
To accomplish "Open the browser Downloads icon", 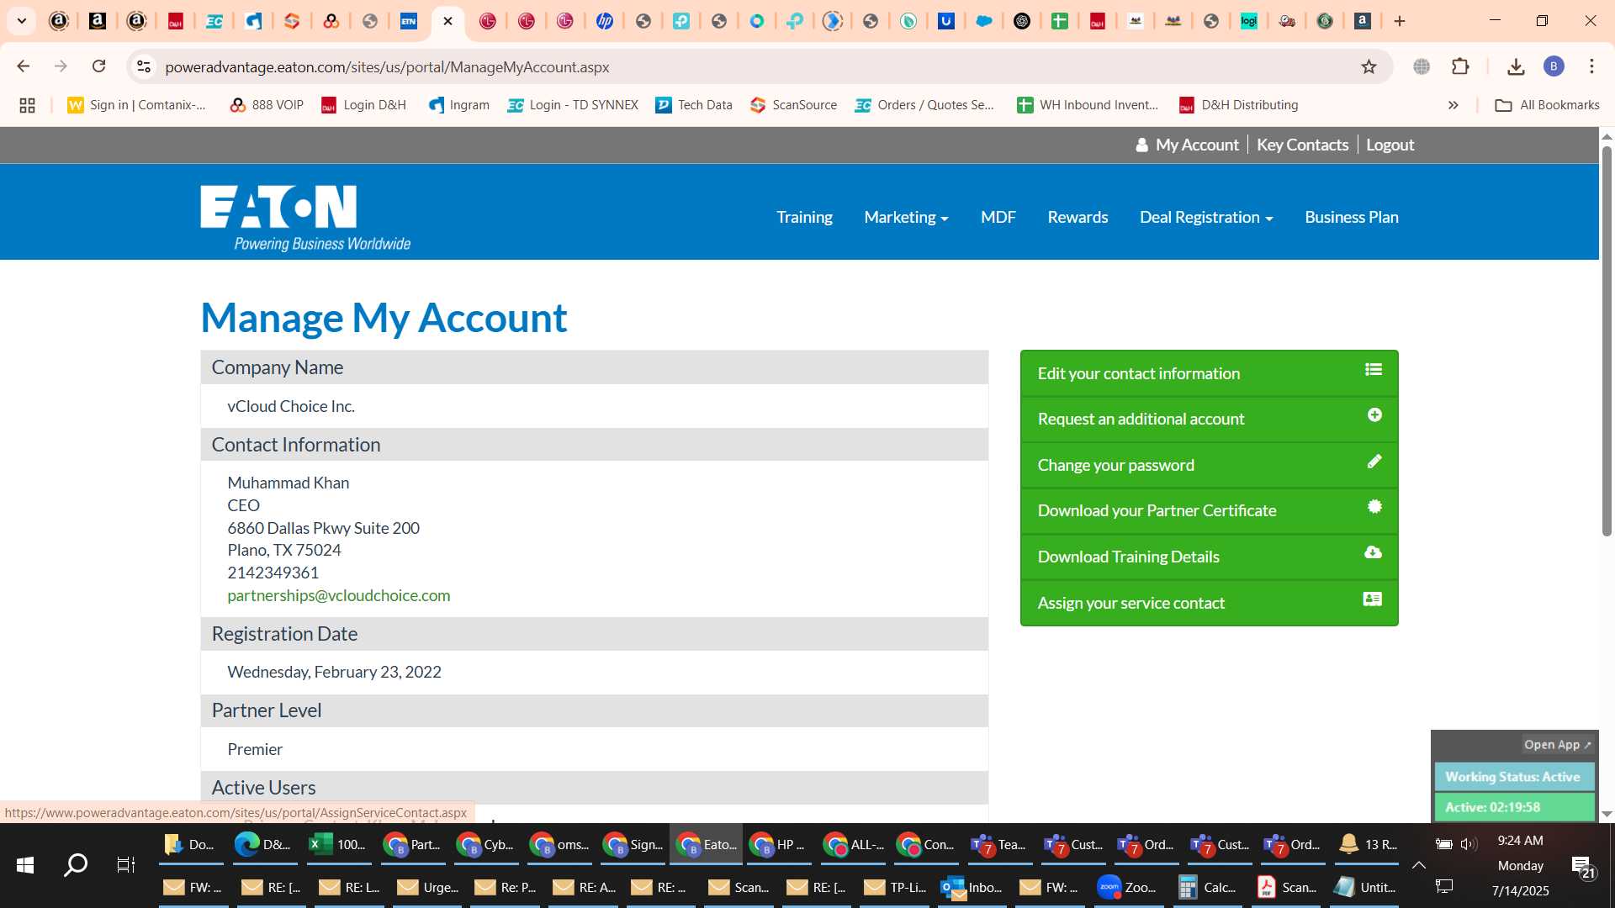I will [1516, 66].
